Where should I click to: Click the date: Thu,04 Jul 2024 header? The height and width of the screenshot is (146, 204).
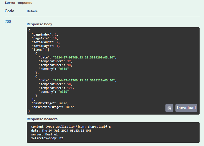pyautogui.click(x=61, y=130)
